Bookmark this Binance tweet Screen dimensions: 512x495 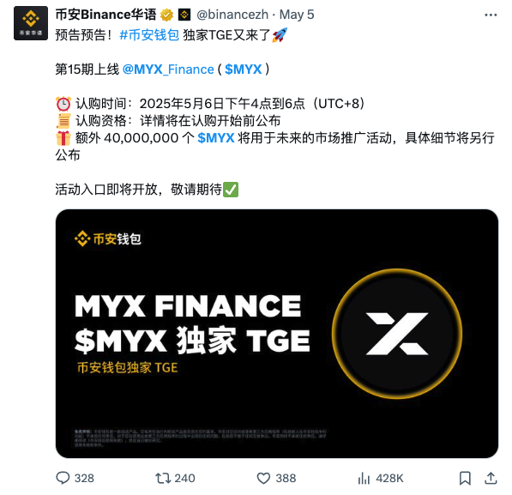465,479
